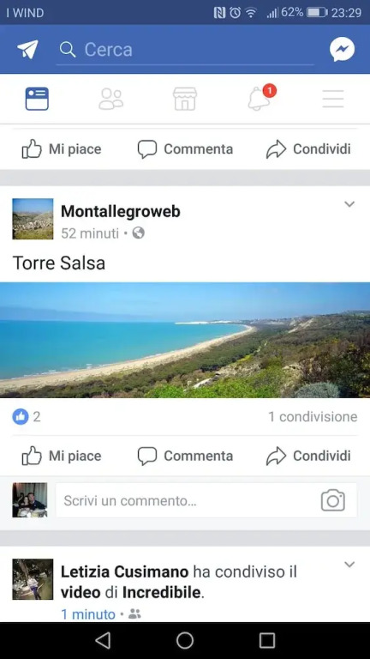
Task: Expand options arrow on Montallegroweb post
Action: 349,204
